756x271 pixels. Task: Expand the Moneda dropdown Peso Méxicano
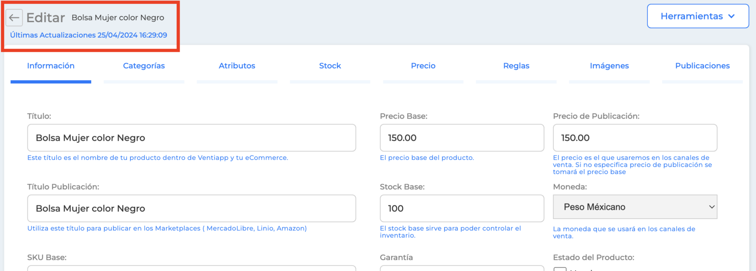[x=635, y=207]
